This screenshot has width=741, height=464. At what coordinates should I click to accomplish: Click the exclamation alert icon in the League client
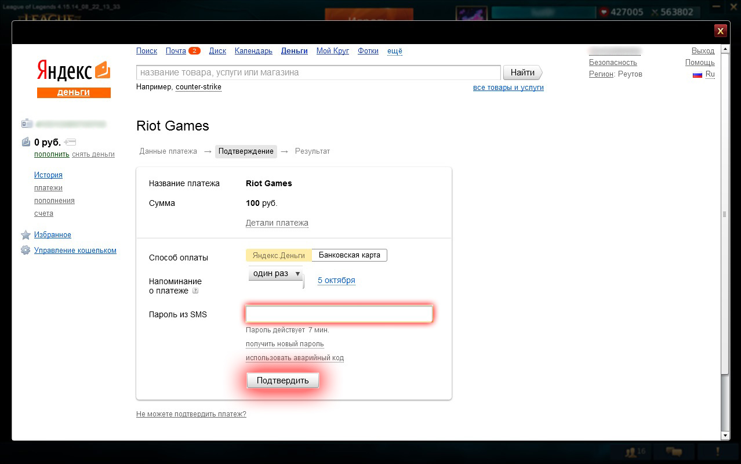718,451
